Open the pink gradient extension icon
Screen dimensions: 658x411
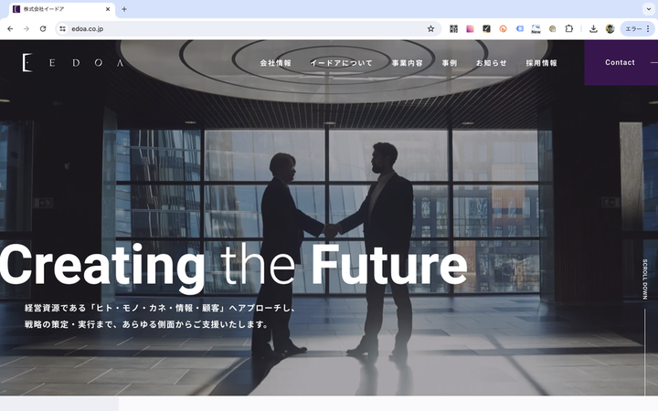(x=470, y=29)
